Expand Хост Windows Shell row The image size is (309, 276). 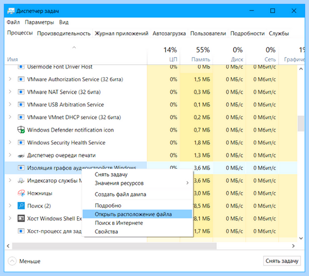10,218
